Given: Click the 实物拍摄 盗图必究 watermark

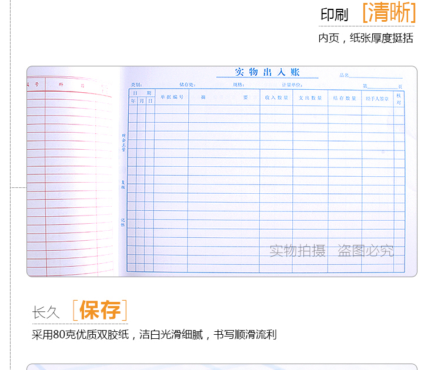Looking at the screenshot, I should click(332, 251).
